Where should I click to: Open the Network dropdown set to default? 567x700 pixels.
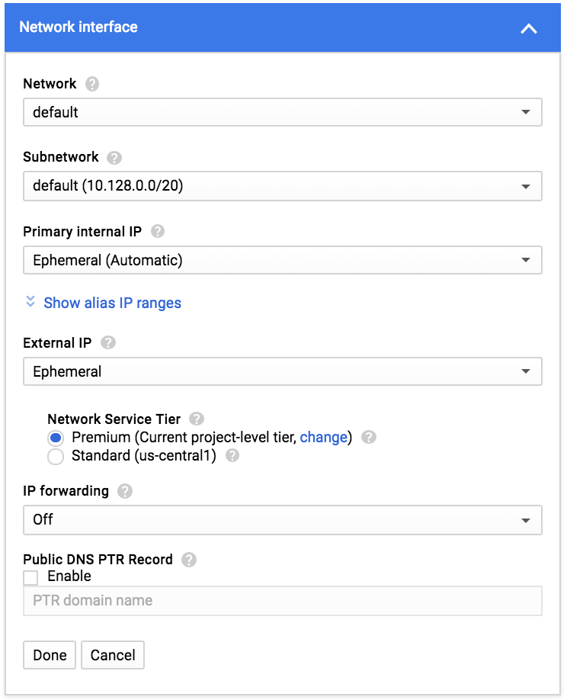tap(282, 112)
